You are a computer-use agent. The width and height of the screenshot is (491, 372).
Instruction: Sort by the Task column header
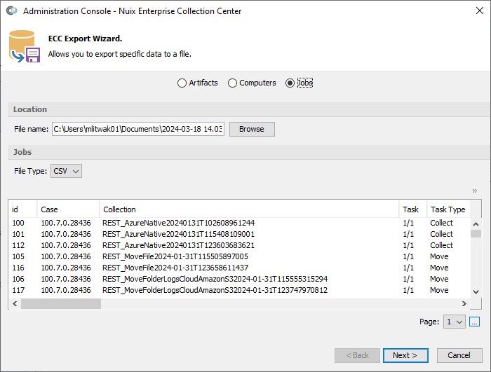coord(412,209)
